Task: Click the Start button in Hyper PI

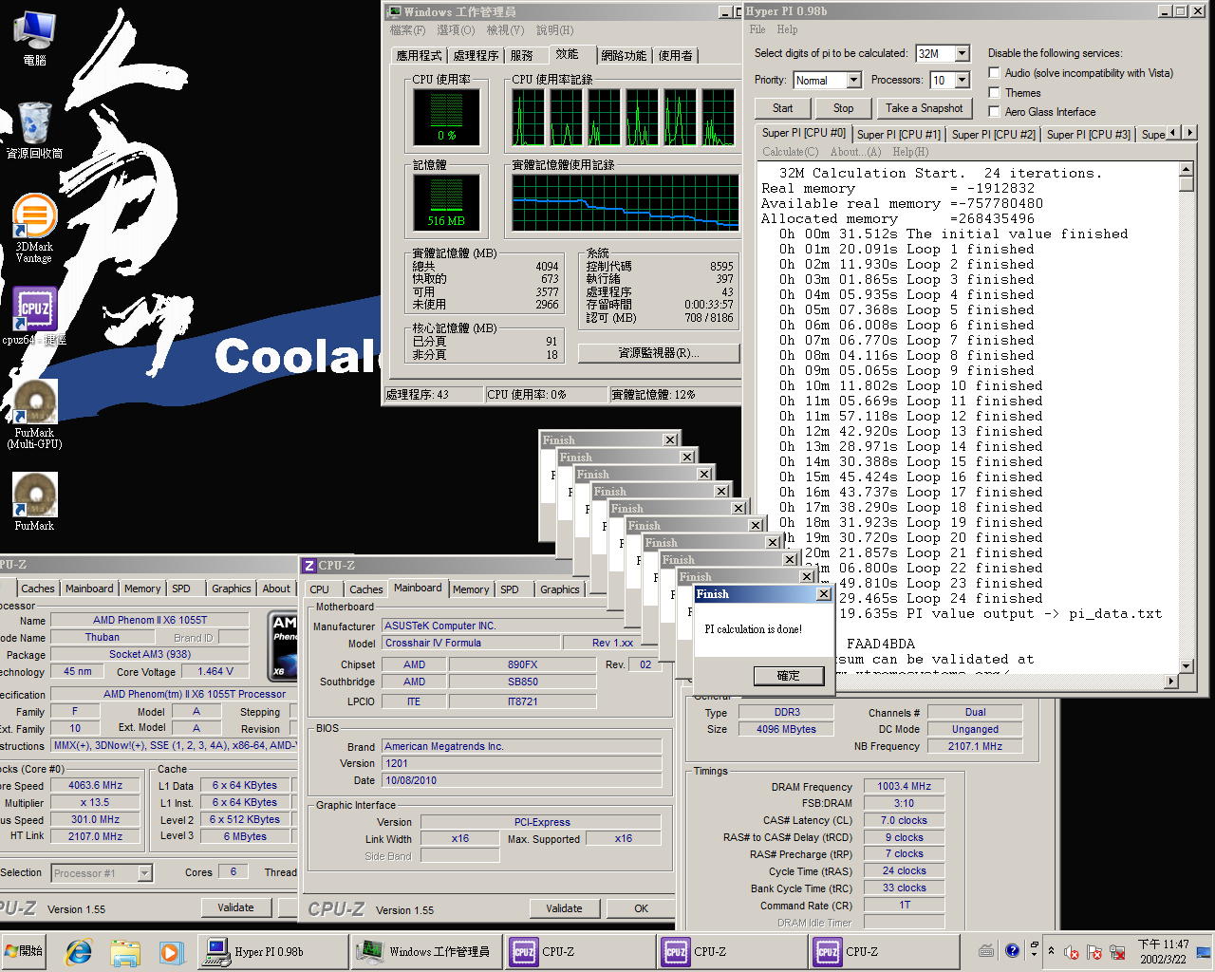Action: tap(782, 108)
